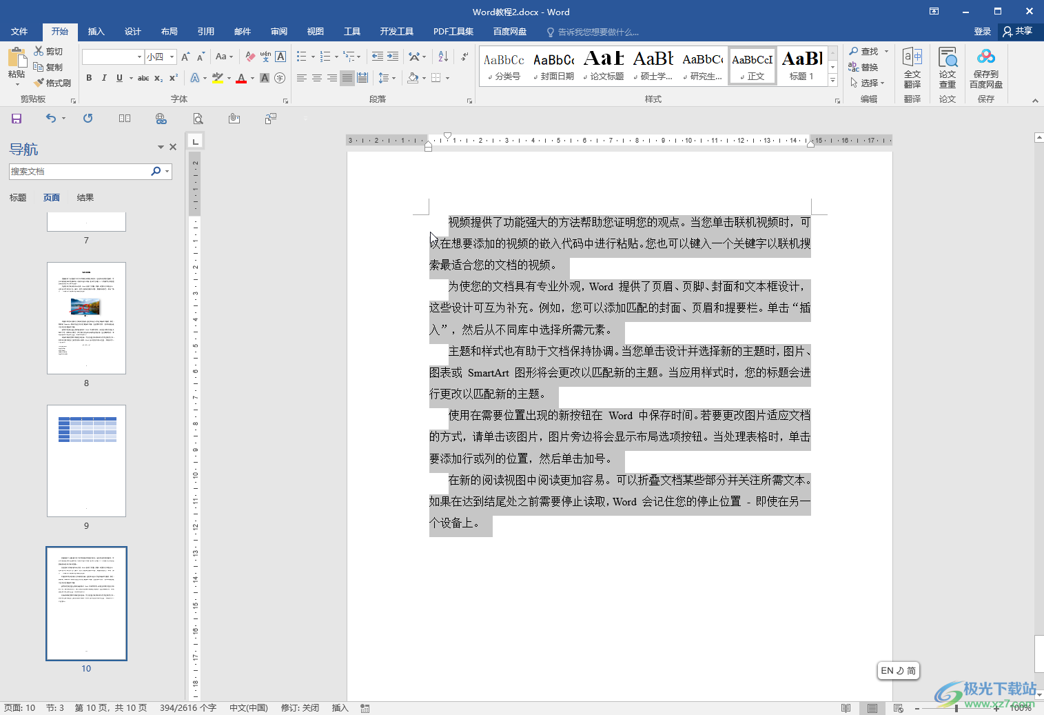Toggle bold formatting
The width and height of the screenshot is (1044, 715).
tap(89, 78)
